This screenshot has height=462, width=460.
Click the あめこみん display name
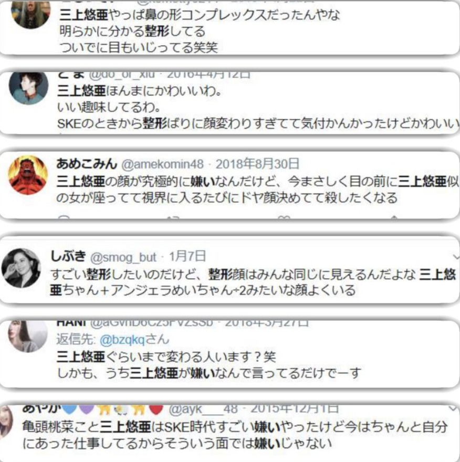(x=87, y=163)
